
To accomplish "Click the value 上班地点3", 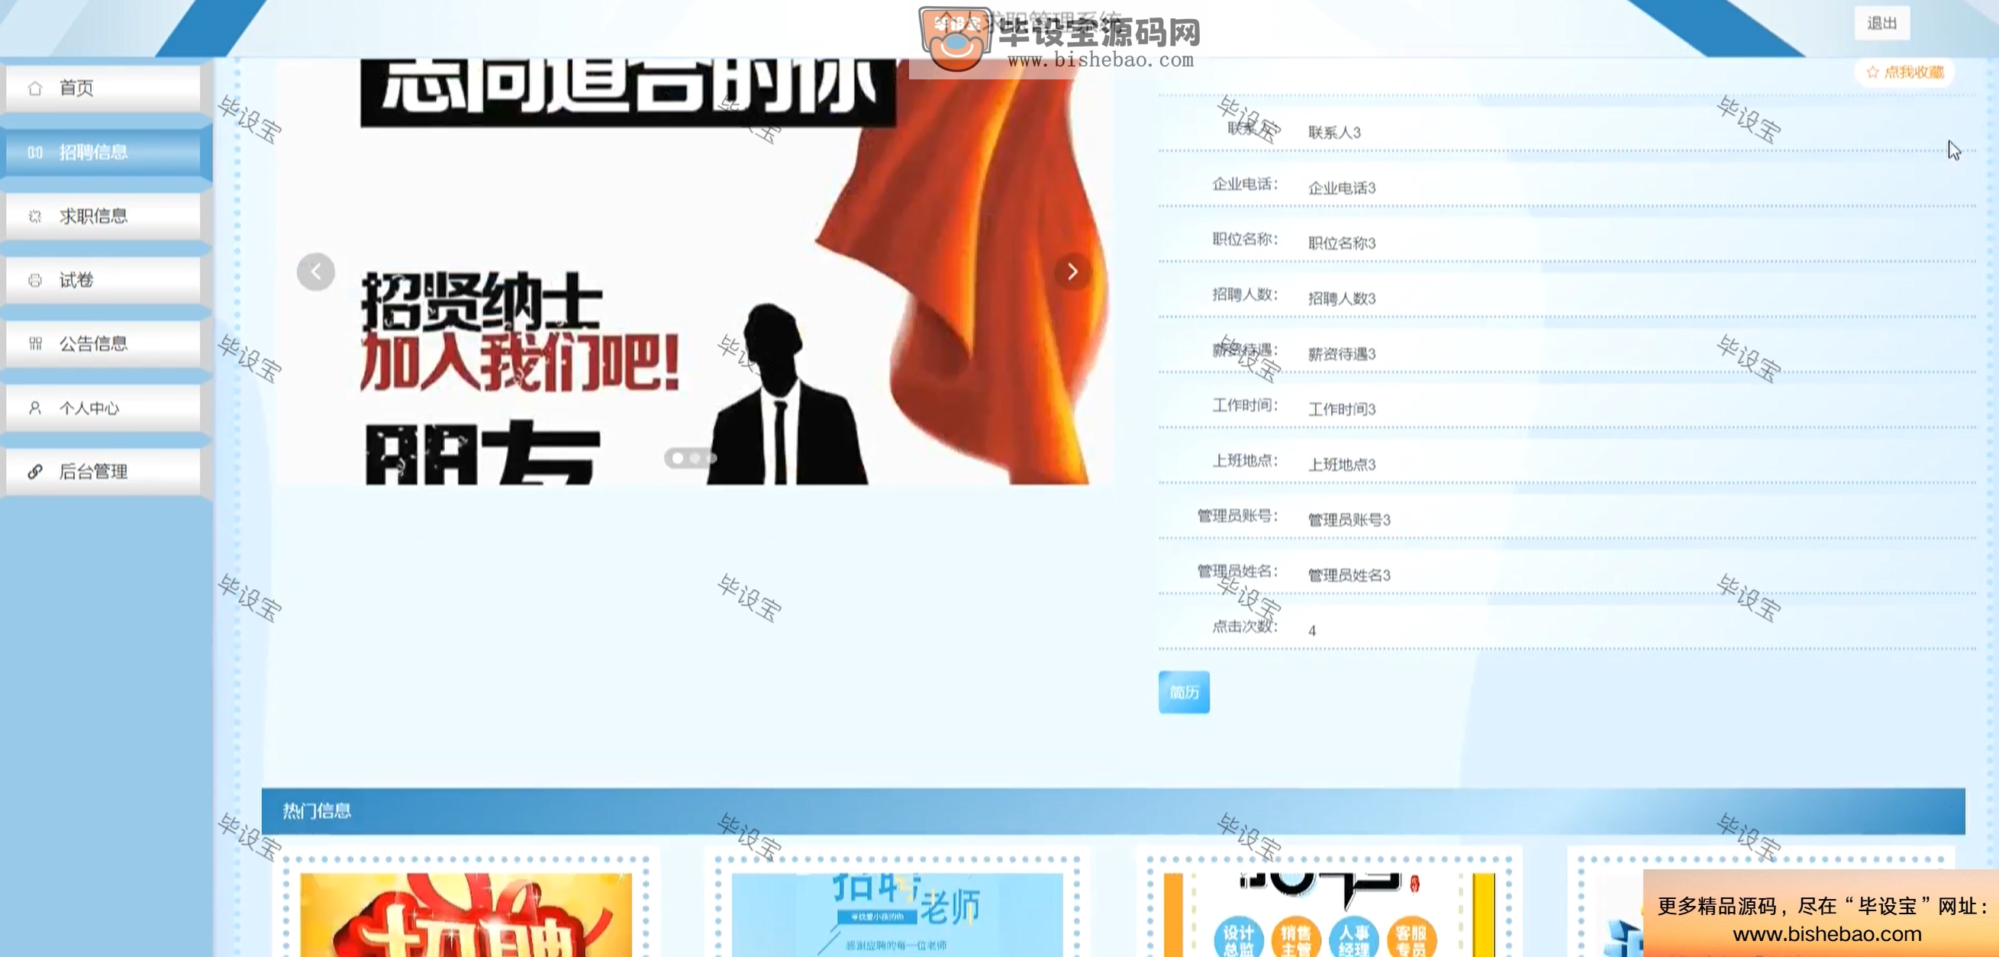I will [x=1342, y=464].
